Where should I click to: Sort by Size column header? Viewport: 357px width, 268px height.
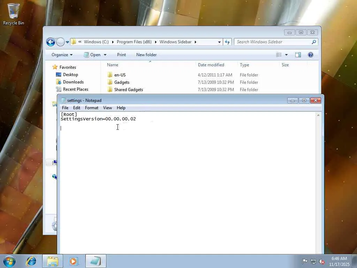click(285, 65)
